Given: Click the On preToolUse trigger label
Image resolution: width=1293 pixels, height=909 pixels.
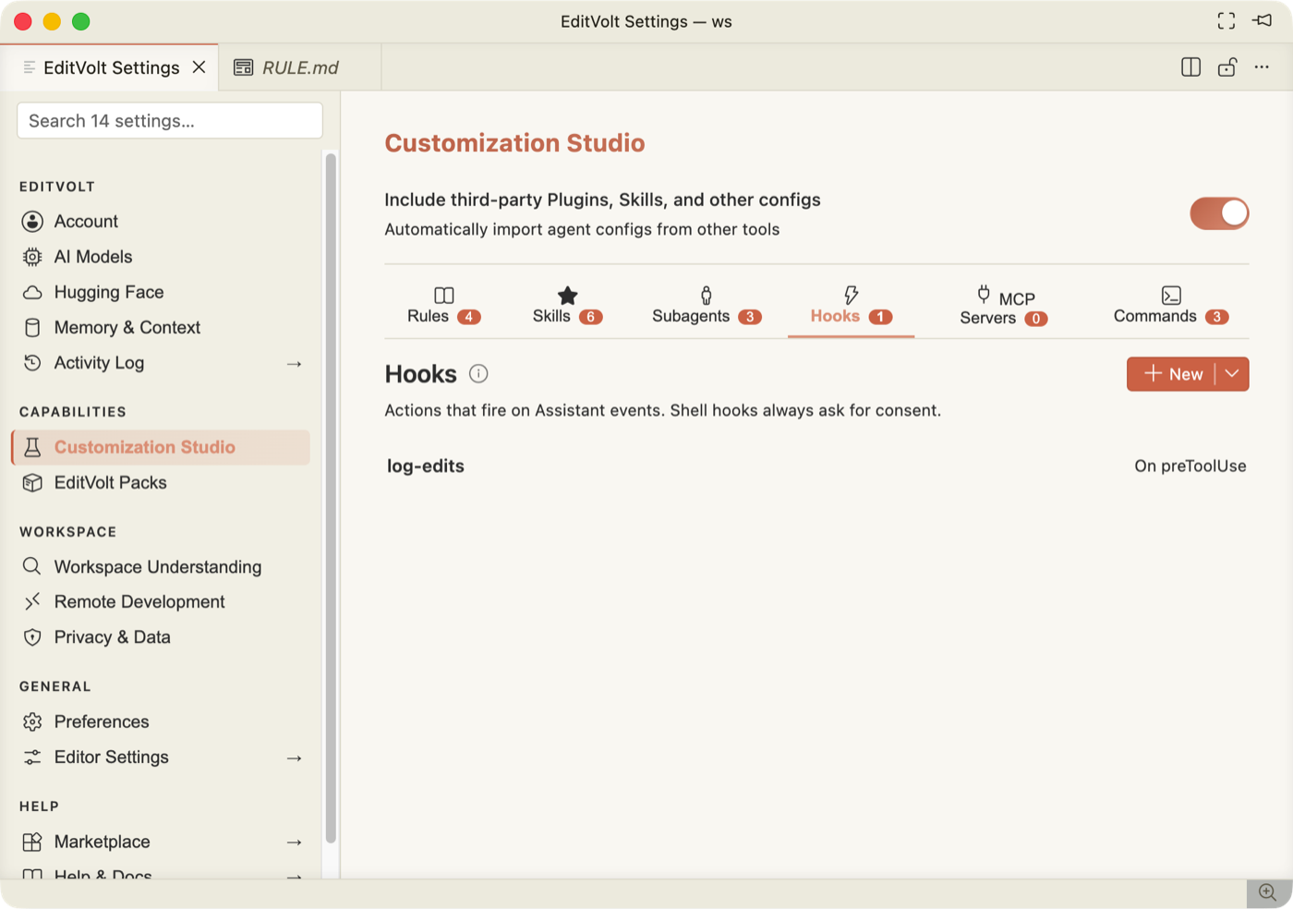Looking at the screenshot, I should (1190, 467).
